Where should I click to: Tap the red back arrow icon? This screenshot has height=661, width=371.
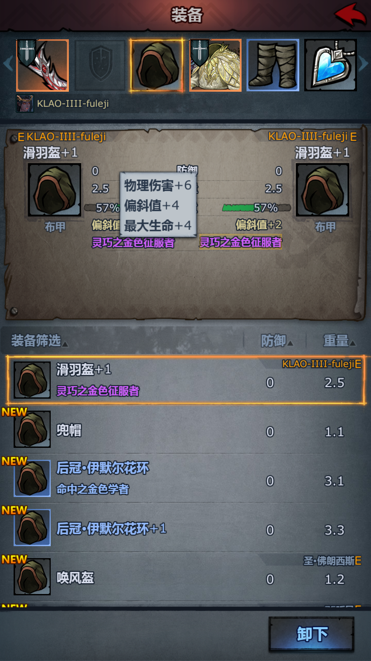350,15
